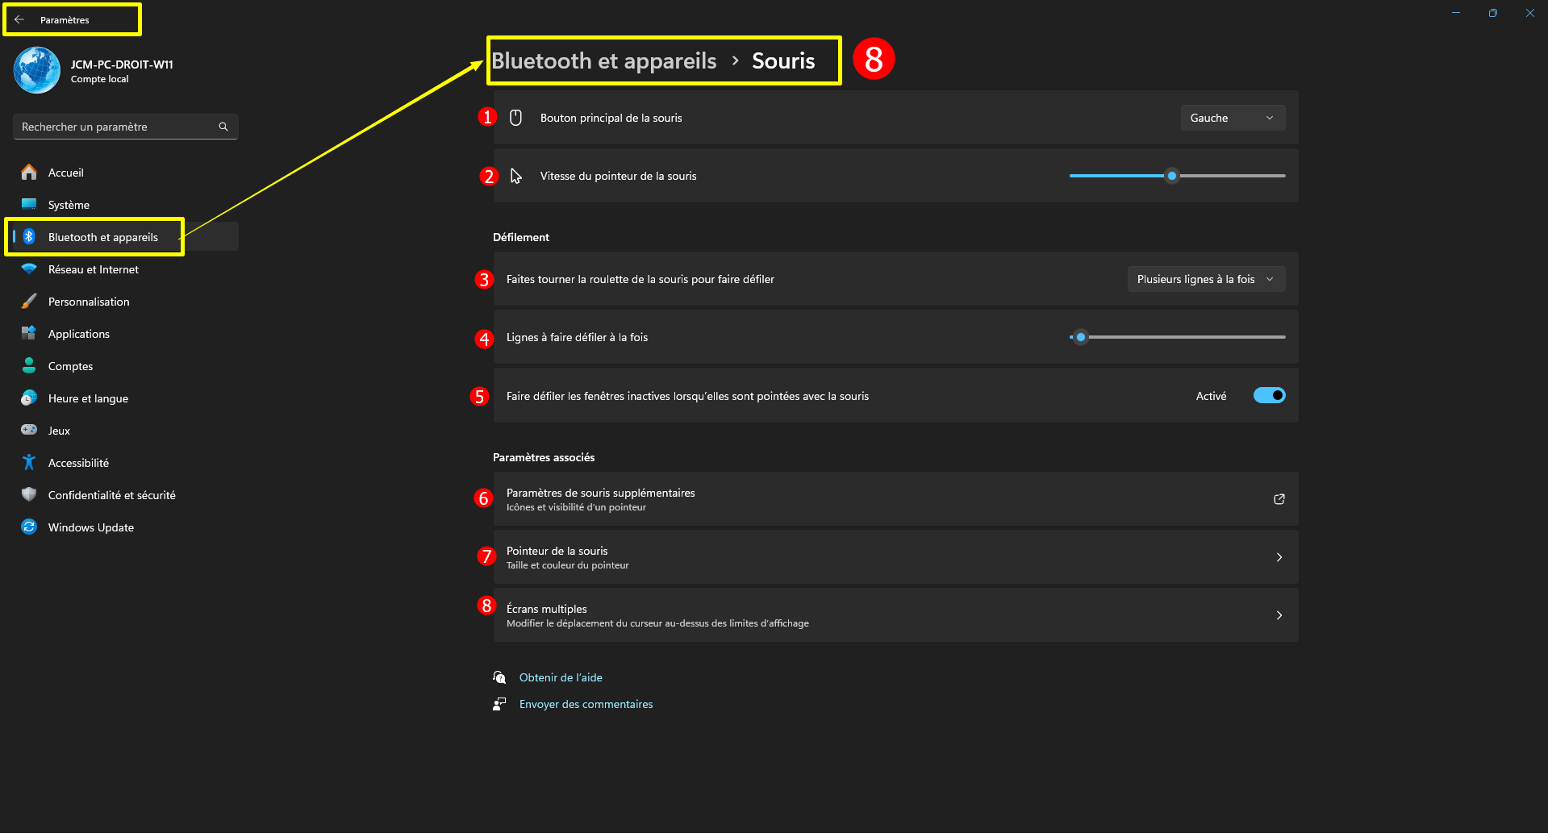Click Envoyer des commentaires link
This screenshot has height=833, width=1548.
coord(586,704)
